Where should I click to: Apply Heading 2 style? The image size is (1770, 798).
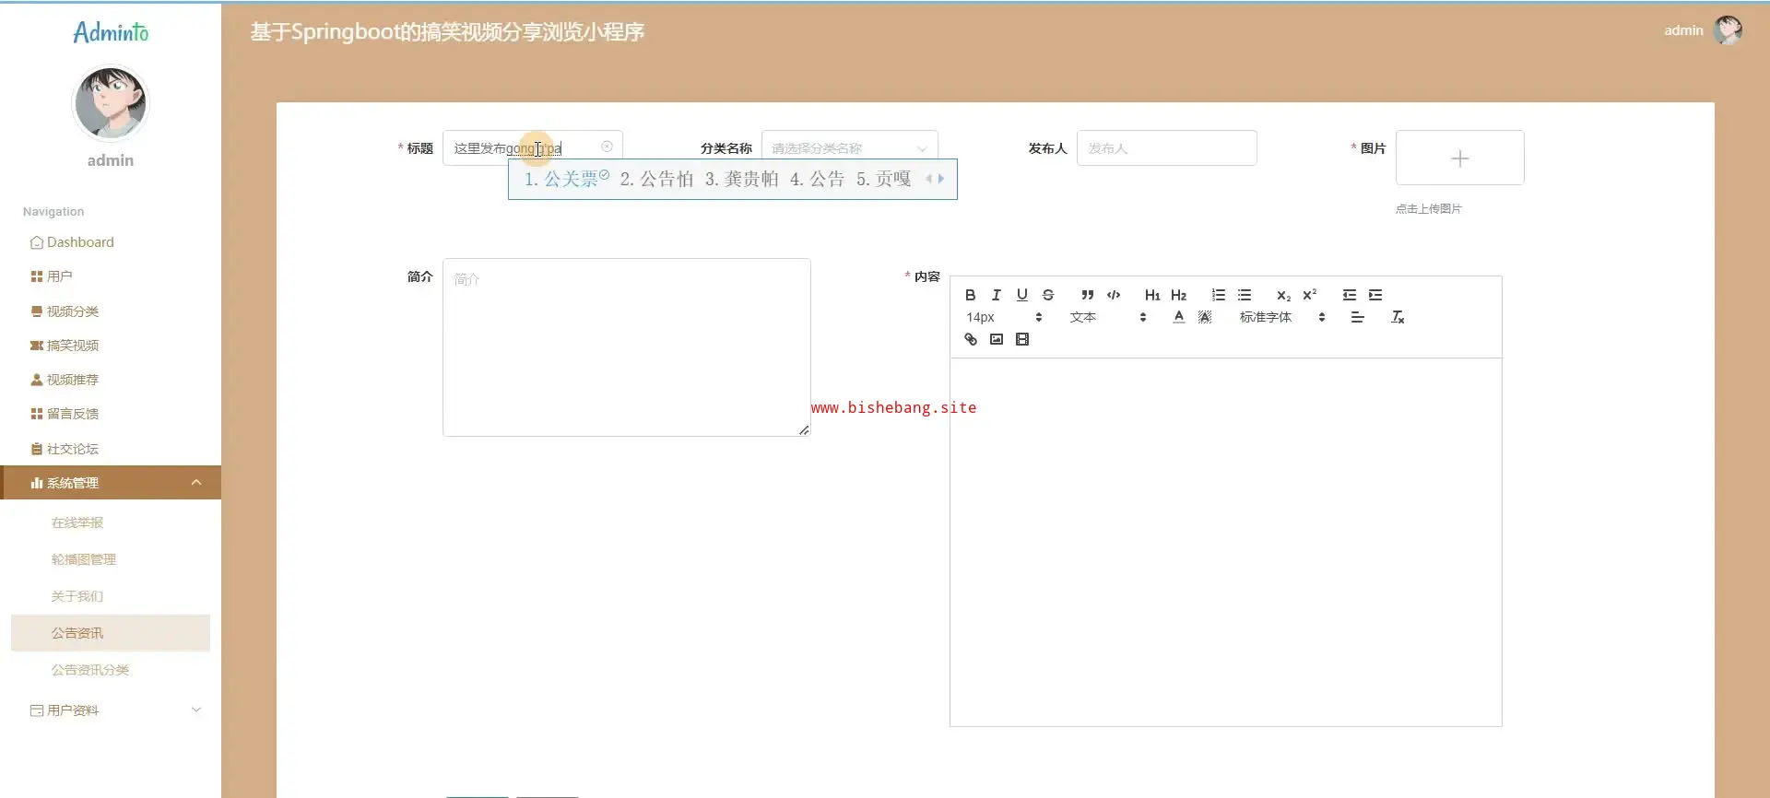[1178, 295]
